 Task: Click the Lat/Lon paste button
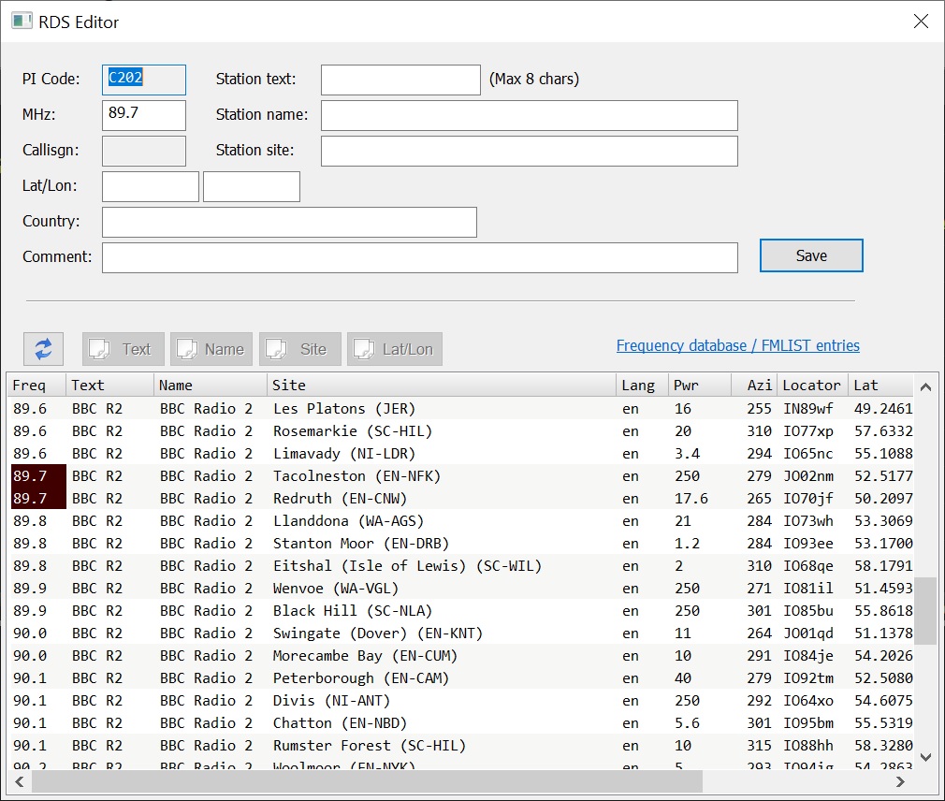tap(394, 349)
